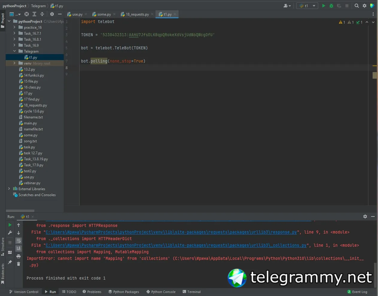Toggle soft-wrap in the Run console

19,241
